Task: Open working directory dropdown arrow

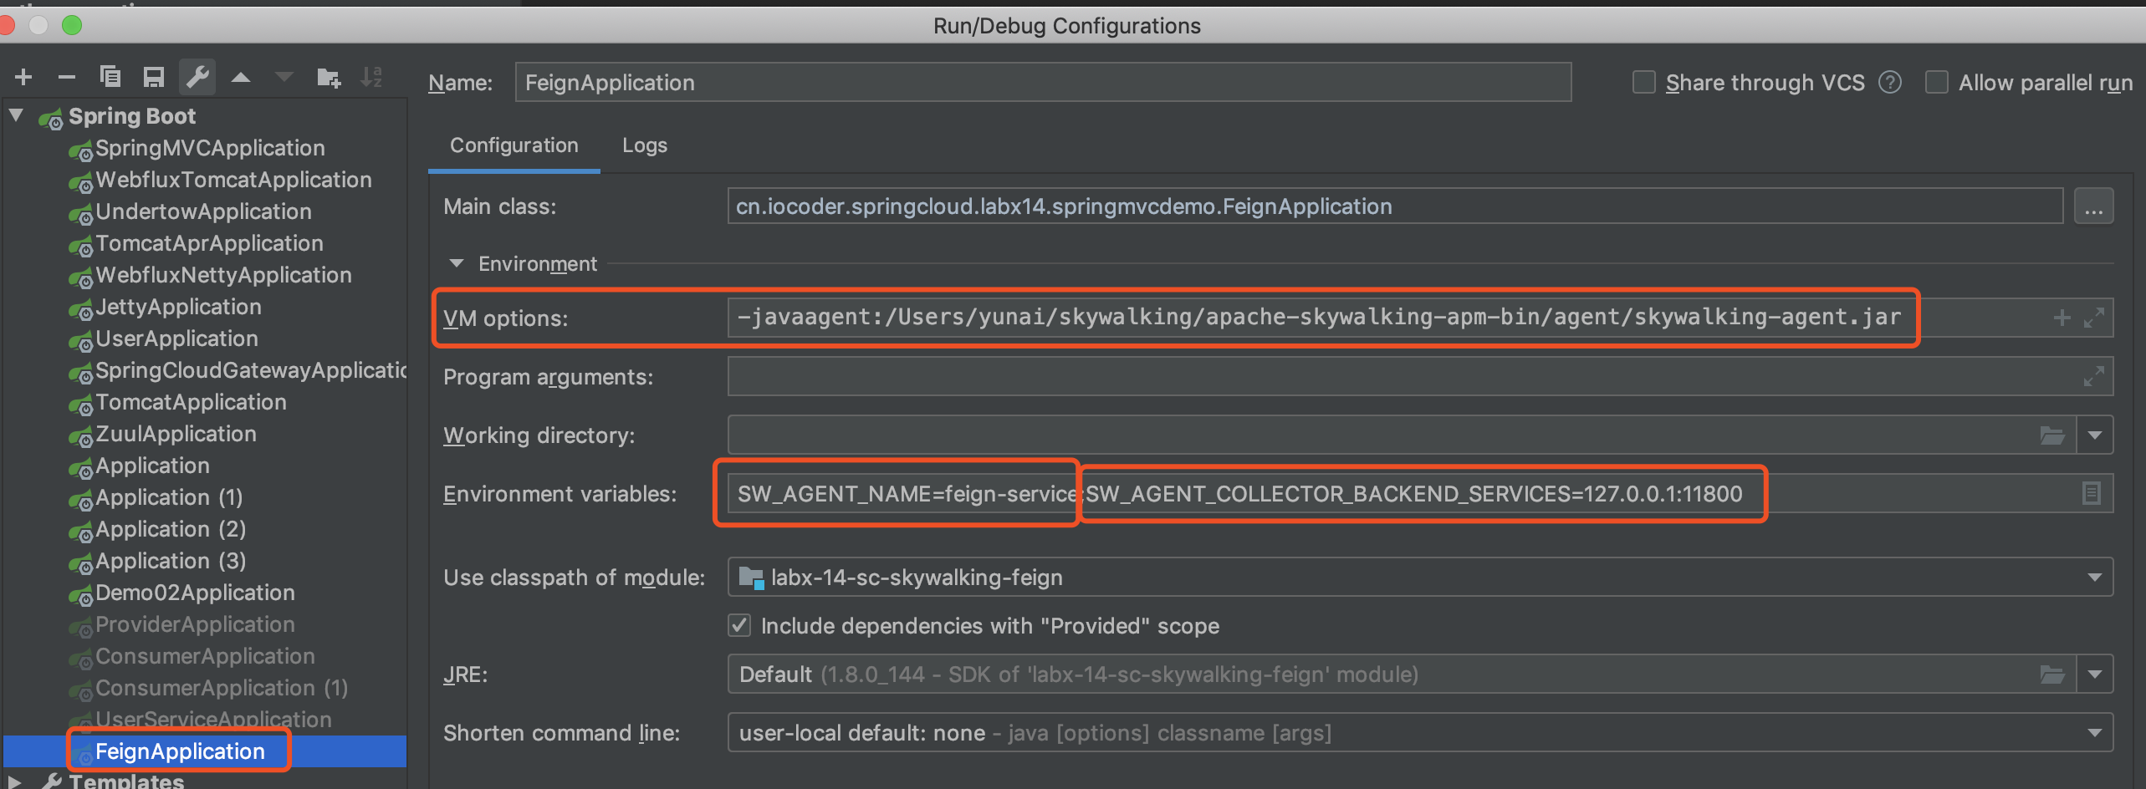Action: pyautogui.click(x=2094, y=435)
